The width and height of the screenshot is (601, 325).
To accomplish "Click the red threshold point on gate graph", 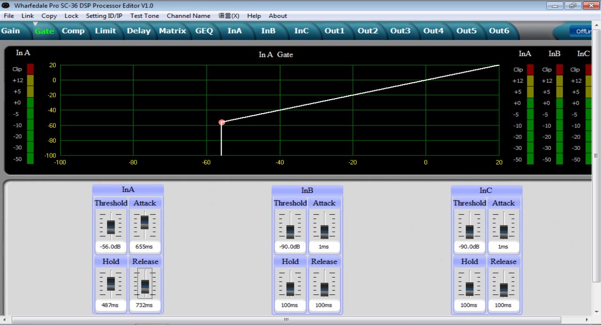I will point(222,122).
